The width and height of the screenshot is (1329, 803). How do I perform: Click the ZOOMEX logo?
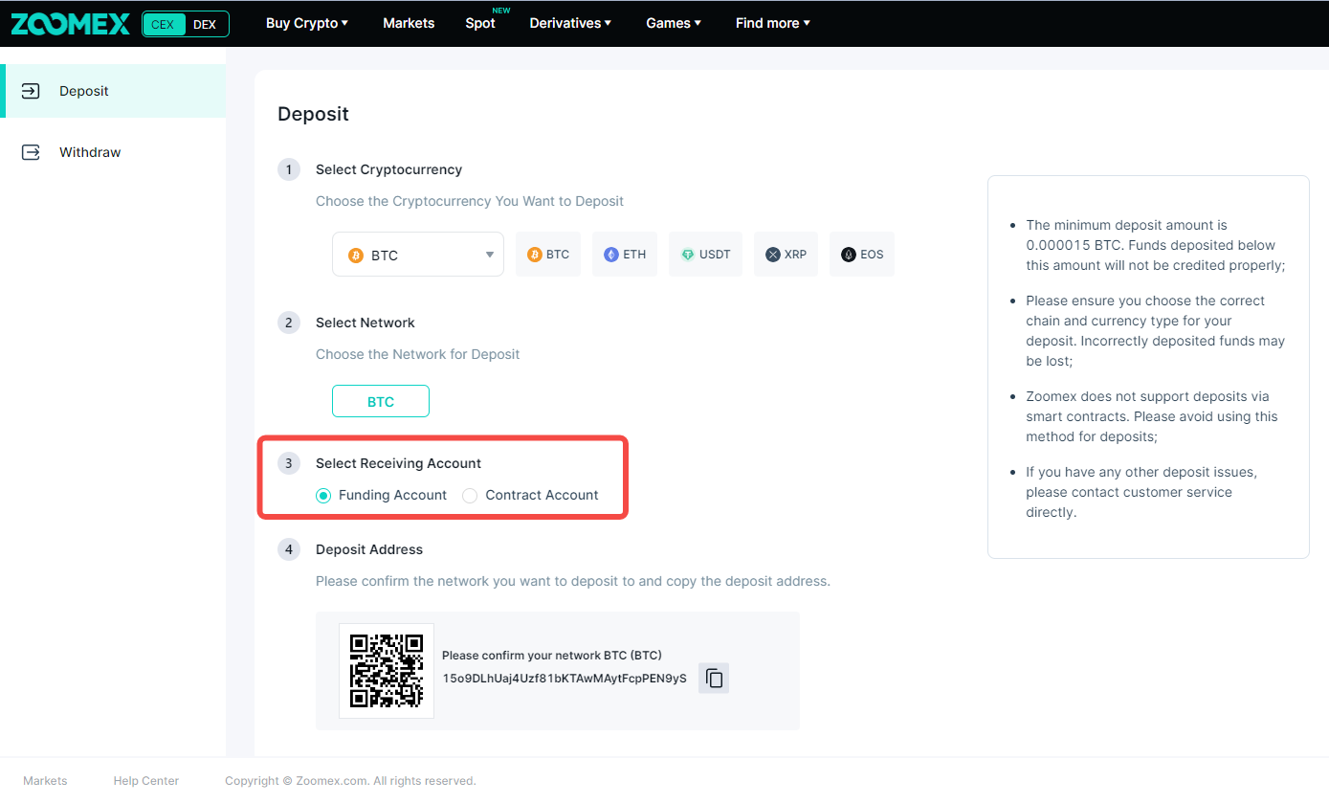click(70, 24)
